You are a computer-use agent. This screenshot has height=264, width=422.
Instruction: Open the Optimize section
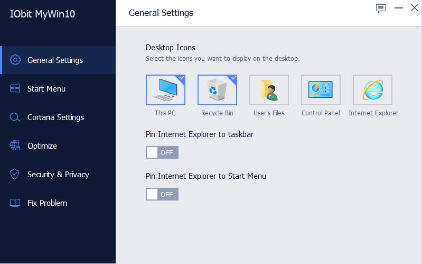58,145
